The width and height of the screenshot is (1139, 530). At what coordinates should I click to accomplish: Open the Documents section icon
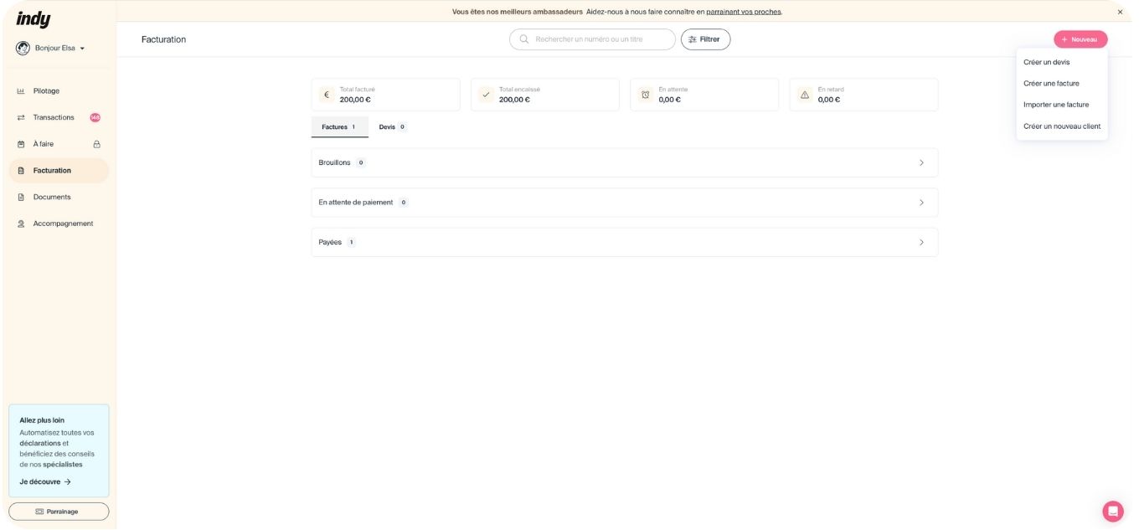(21, 198)
